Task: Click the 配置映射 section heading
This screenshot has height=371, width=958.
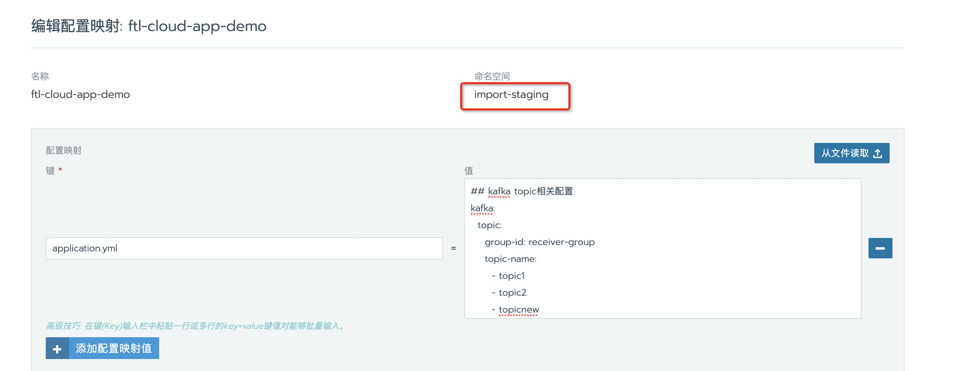Action: (x=64, y=150)
